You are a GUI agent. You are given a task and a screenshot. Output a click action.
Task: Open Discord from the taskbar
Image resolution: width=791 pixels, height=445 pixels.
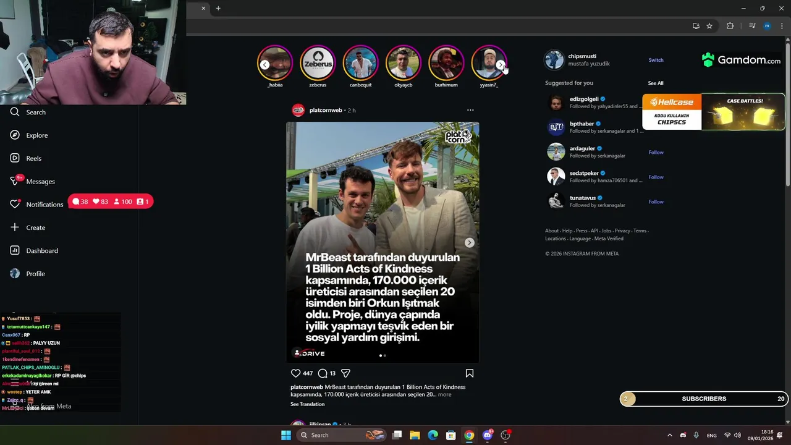click(x=488, y=435)
